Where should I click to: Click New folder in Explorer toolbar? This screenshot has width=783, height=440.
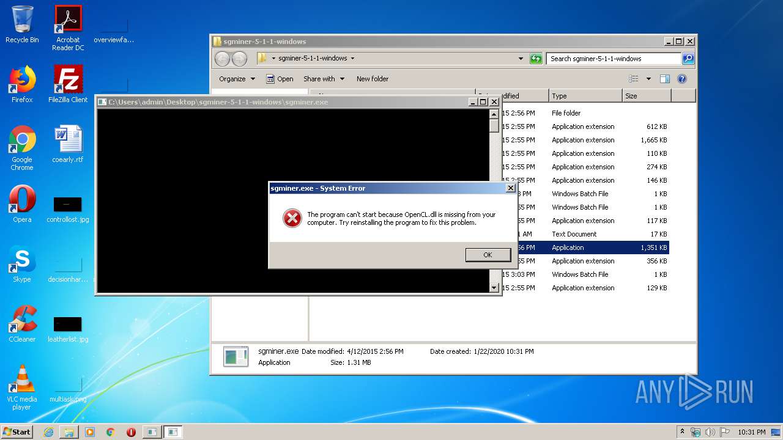pos(373,79)
